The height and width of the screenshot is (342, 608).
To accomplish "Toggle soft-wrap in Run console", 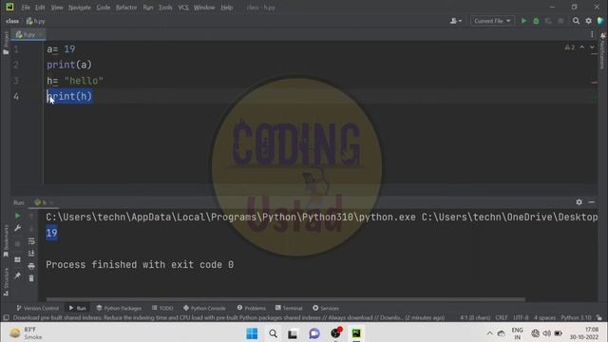I will click(31, 241).
